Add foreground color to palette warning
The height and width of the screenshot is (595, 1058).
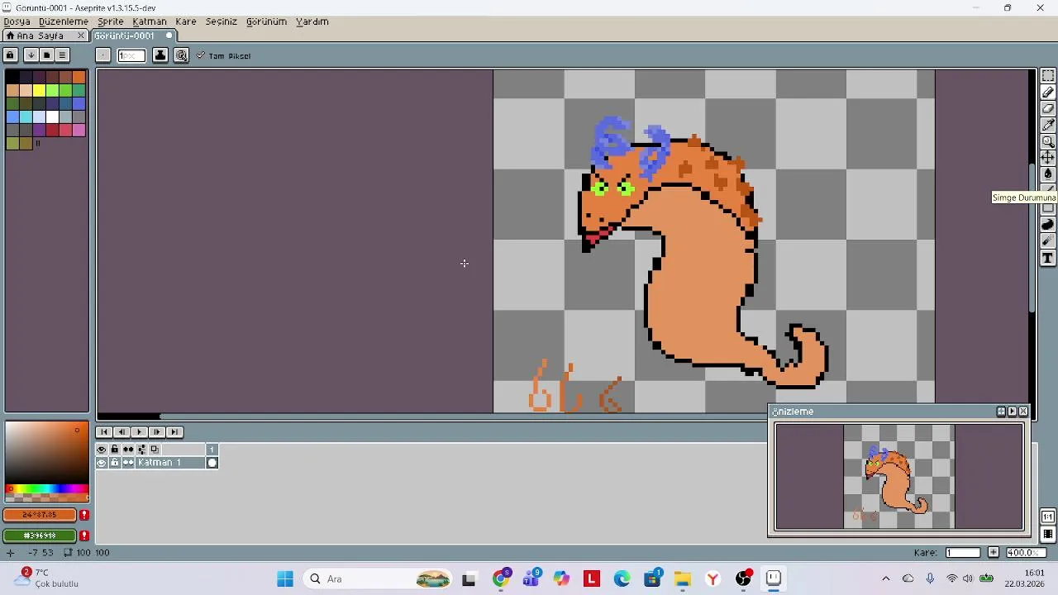(83, 515)
